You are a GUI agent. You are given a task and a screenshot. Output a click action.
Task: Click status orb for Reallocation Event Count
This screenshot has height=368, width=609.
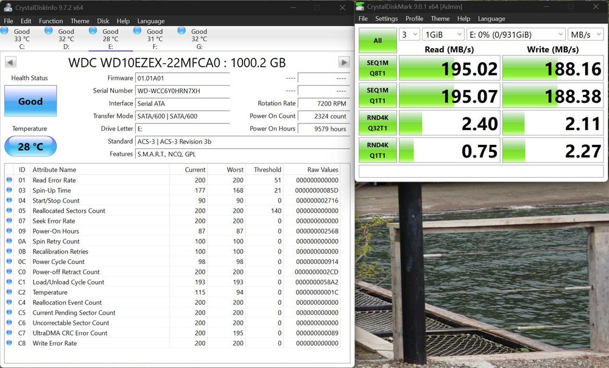9,302
